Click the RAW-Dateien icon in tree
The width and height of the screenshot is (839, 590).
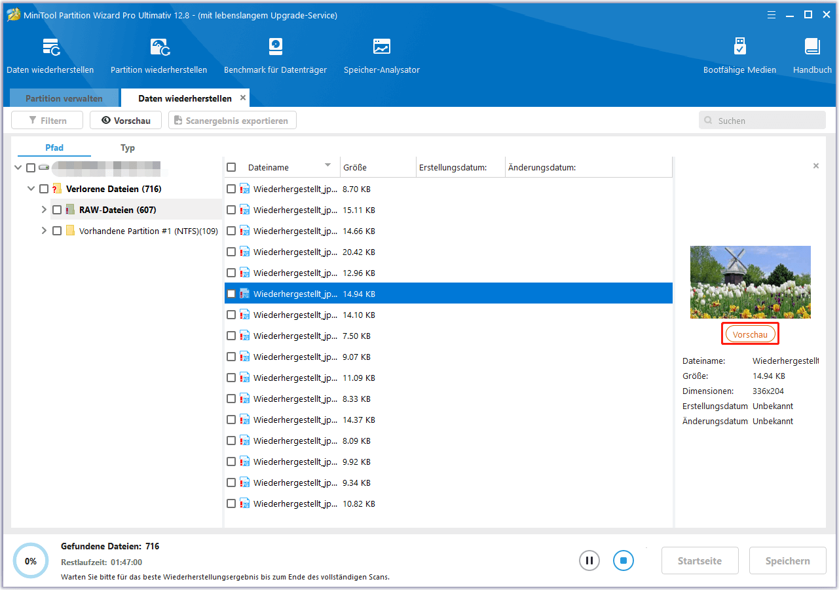(x=70, y=210)
